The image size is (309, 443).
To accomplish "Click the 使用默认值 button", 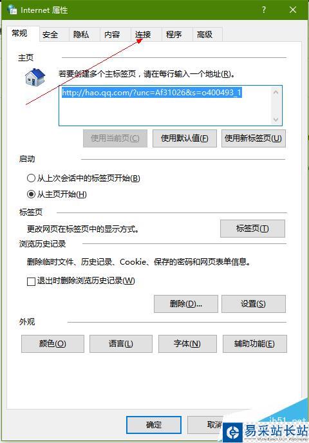I will (185, 138).
